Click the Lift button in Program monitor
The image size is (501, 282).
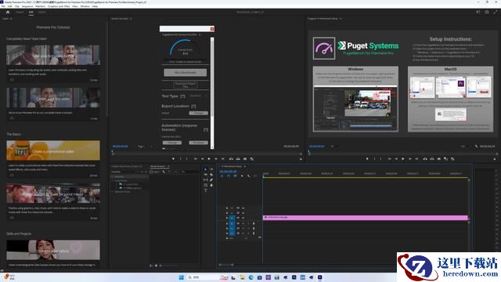tap(425, 159)
